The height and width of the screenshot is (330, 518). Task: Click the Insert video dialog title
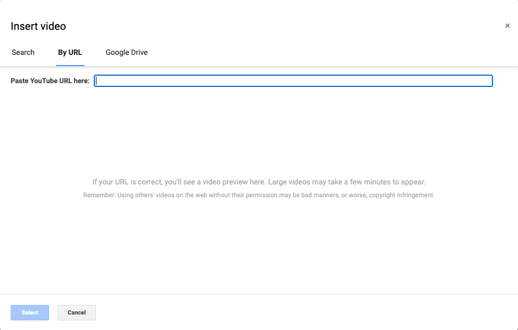click(x=38, y=26)
